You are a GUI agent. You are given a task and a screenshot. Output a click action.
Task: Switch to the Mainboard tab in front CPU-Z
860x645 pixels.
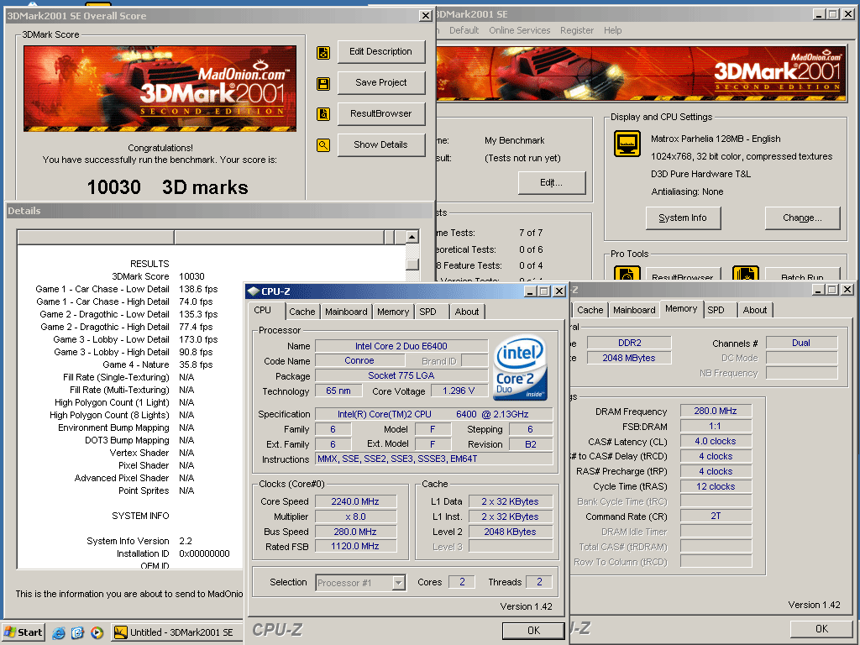coord(346,312)
